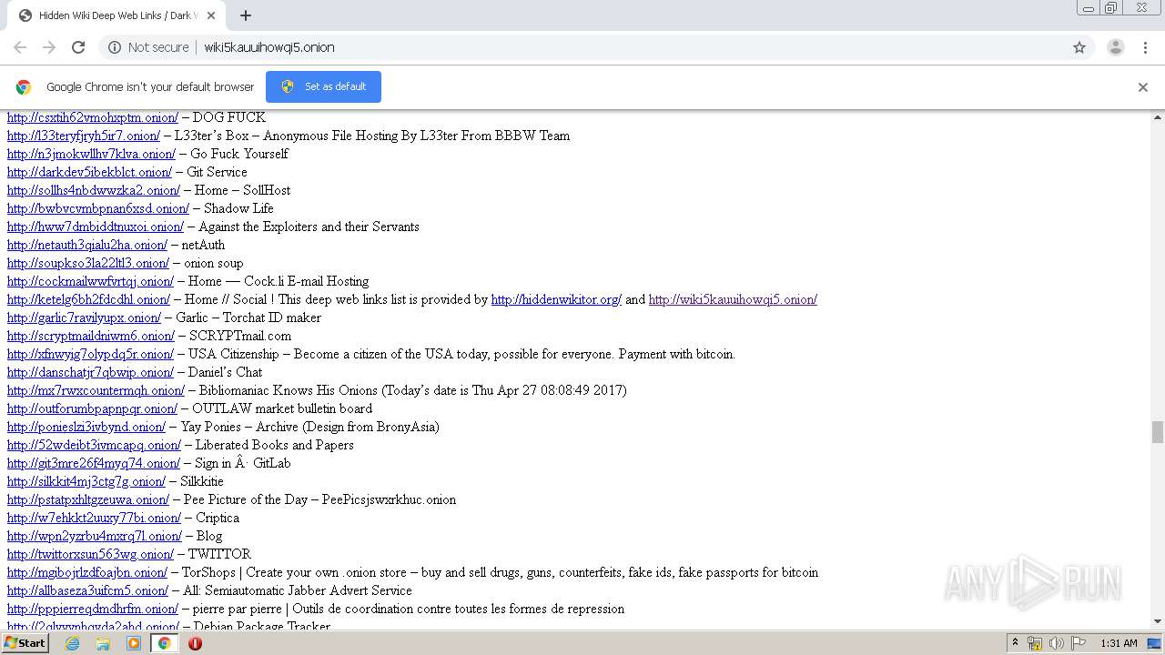Viewport: 1165px width, 655px height.
Task: Open File Explorer from taskbar
Action: 103,643
